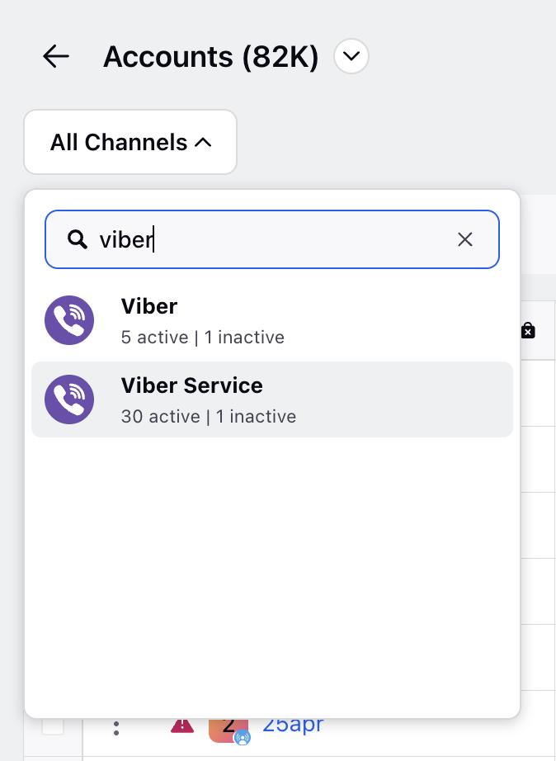The width and height of the screenshot is (556, 761).
Task: Click the purple Viber phone icon
Action: (x=69, y=320)
